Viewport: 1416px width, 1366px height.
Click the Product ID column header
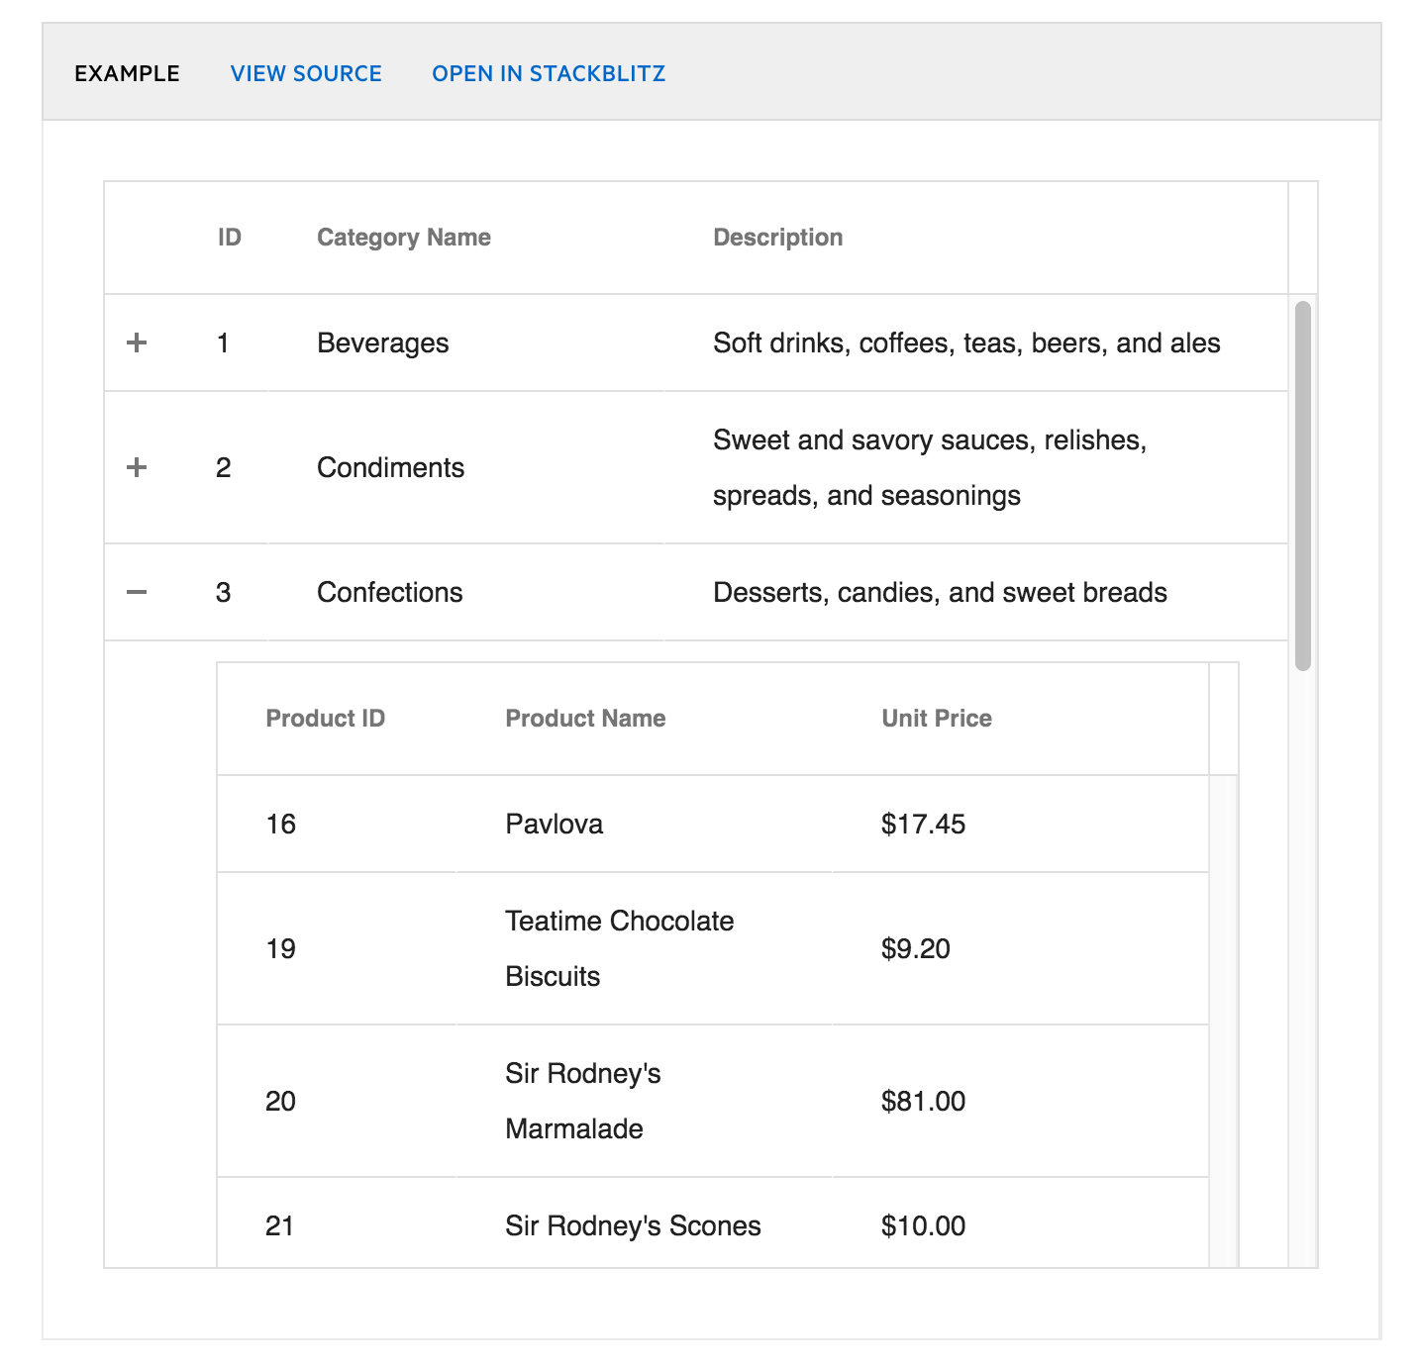click(326, 719)
